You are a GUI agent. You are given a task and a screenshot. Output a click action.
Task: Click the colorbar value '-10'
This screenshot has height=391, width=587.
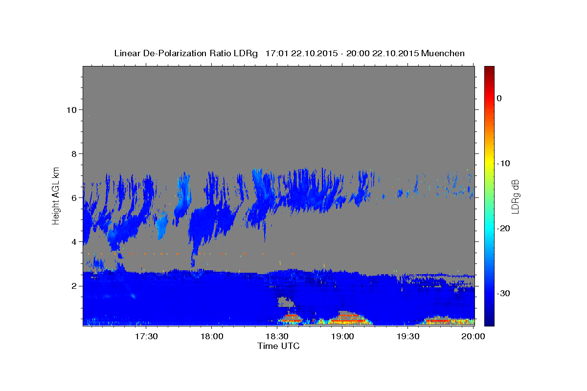click(504, 163)
